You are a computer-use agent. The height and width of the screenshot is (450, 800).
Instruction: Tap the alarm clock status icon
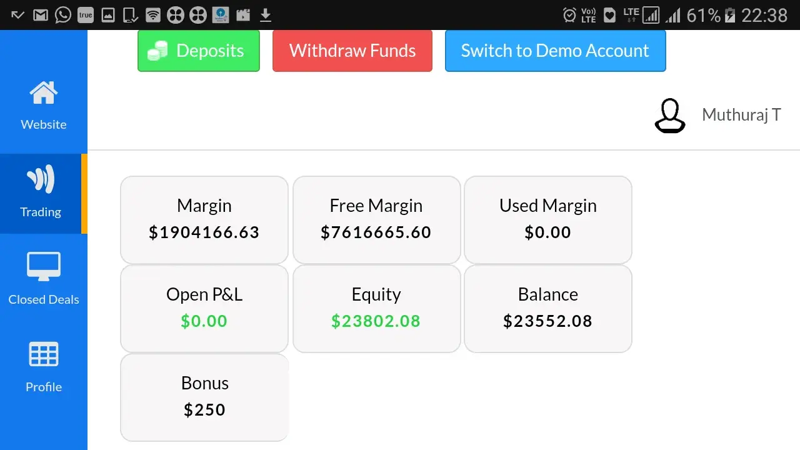point(569,14)
